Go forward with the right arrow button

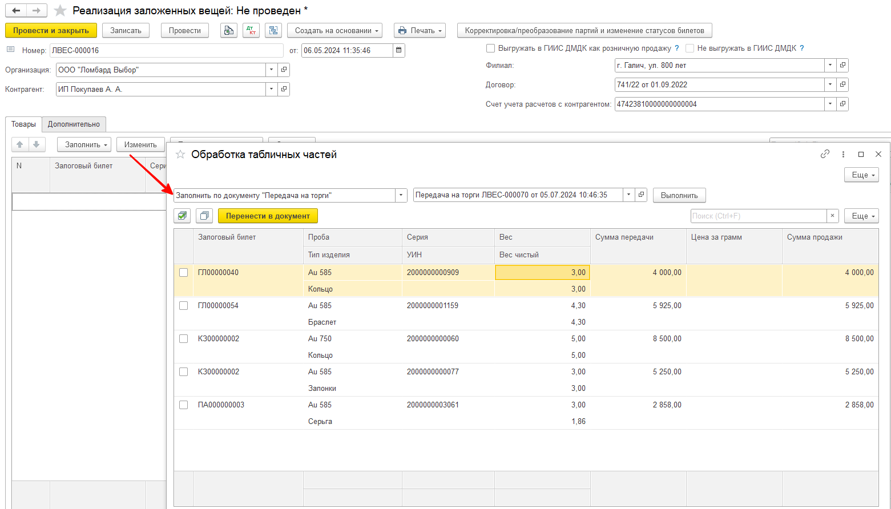point(36,11)
